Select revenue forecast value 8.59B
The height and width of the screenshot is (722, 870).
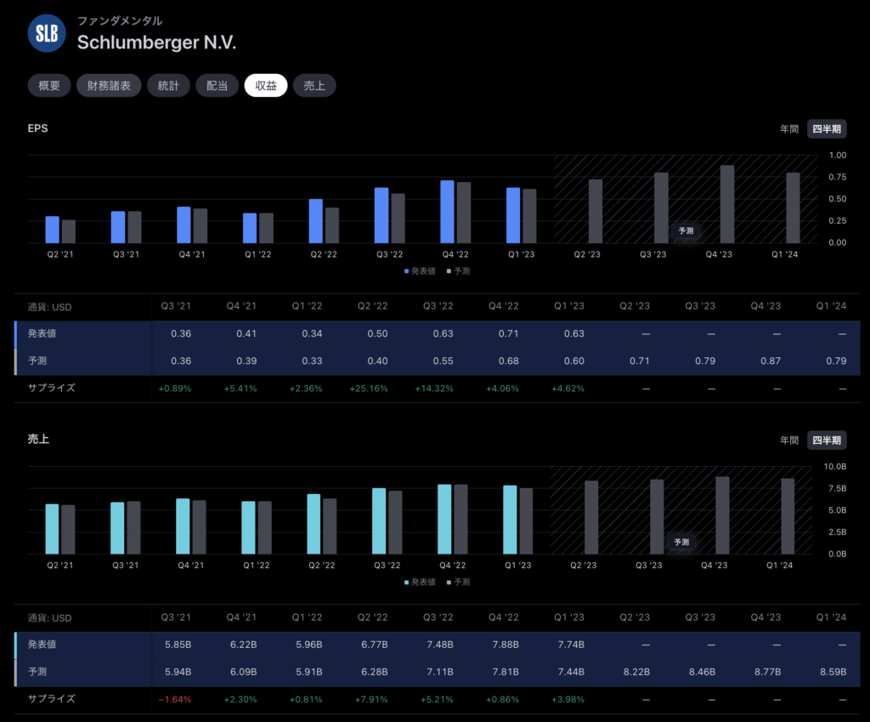coord(833,672)
